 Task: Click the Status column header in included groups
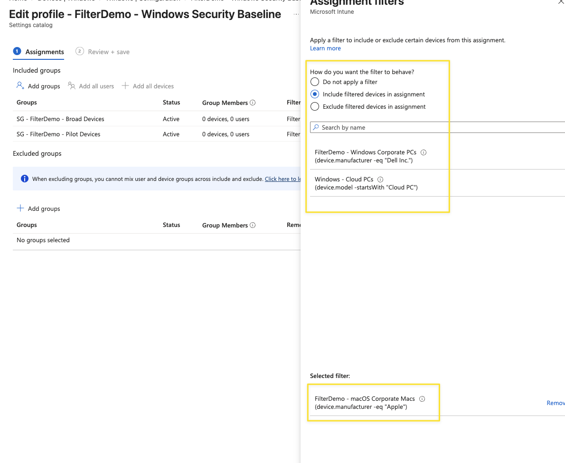tap(171, 102)
